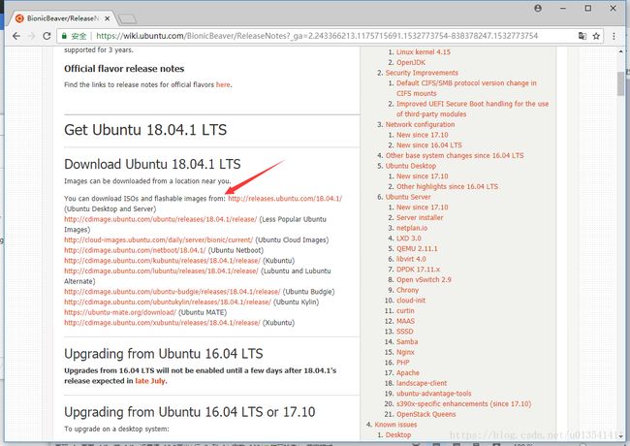This screenshot has height=446, width=630.
Task: Open the translate page icon
Action: pyautogui.click(x=583, y=36)
